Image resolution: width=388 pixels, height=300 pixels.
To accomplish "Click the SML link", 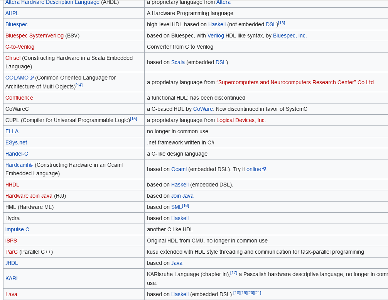I will pos(176,207).
